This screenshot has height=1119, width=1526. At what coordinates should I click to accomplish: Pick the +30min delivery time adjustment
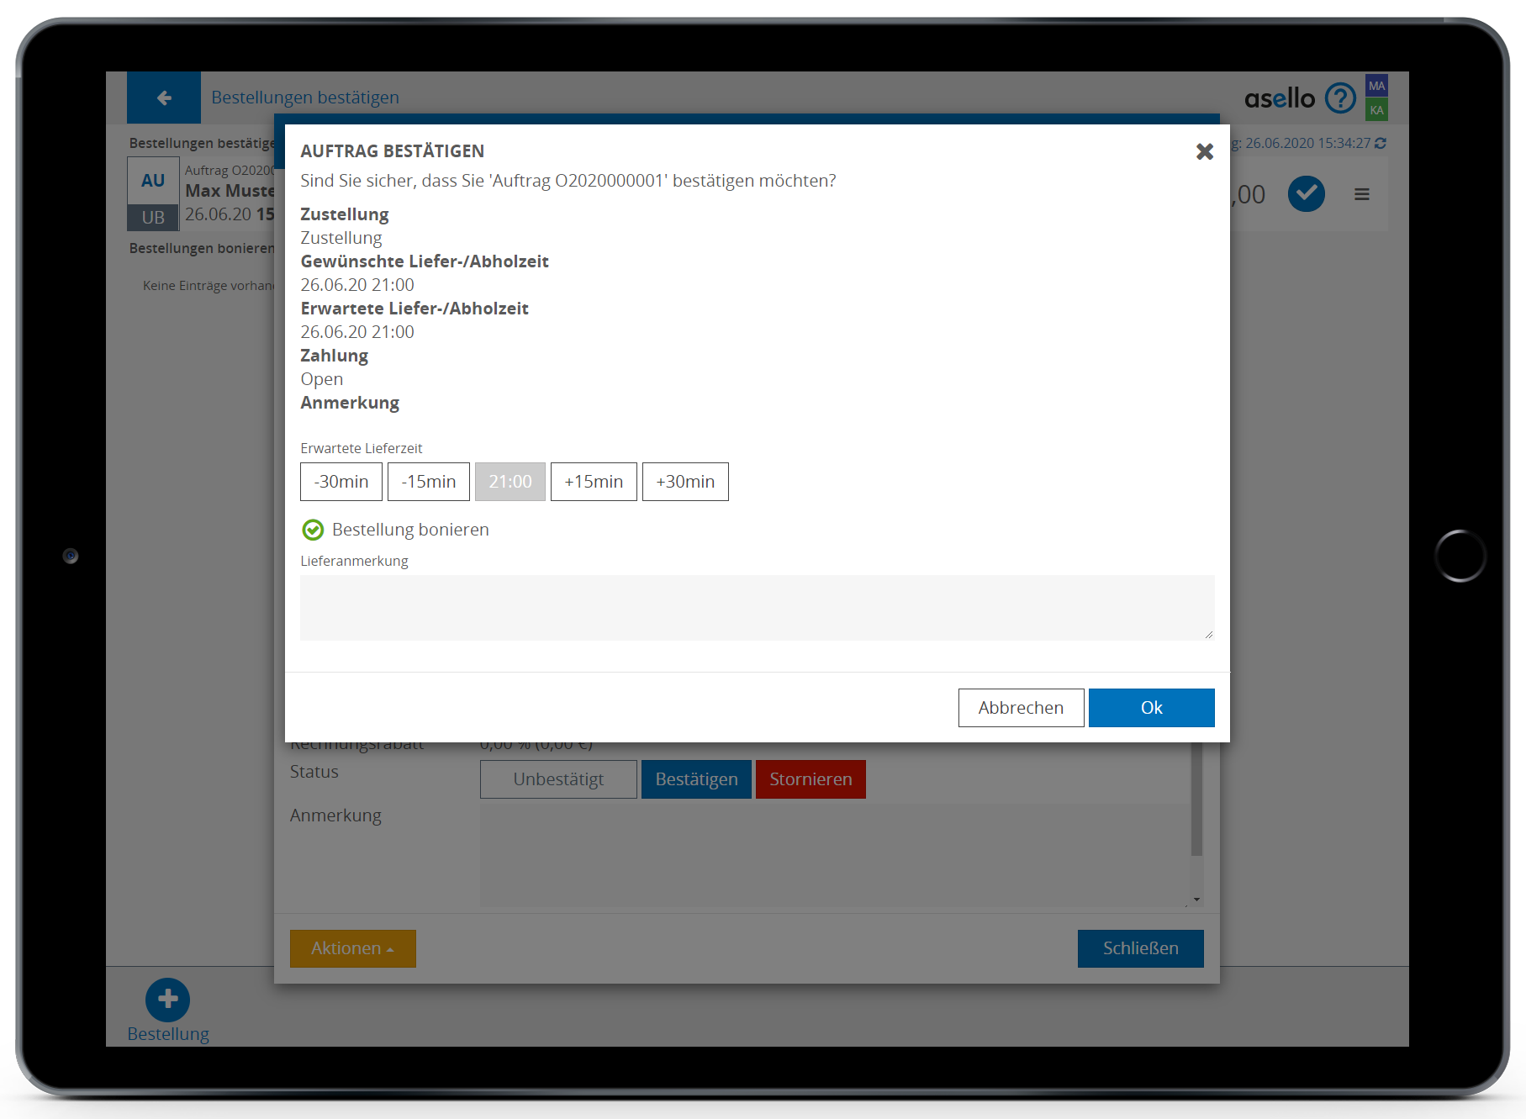tap(685, 482)
